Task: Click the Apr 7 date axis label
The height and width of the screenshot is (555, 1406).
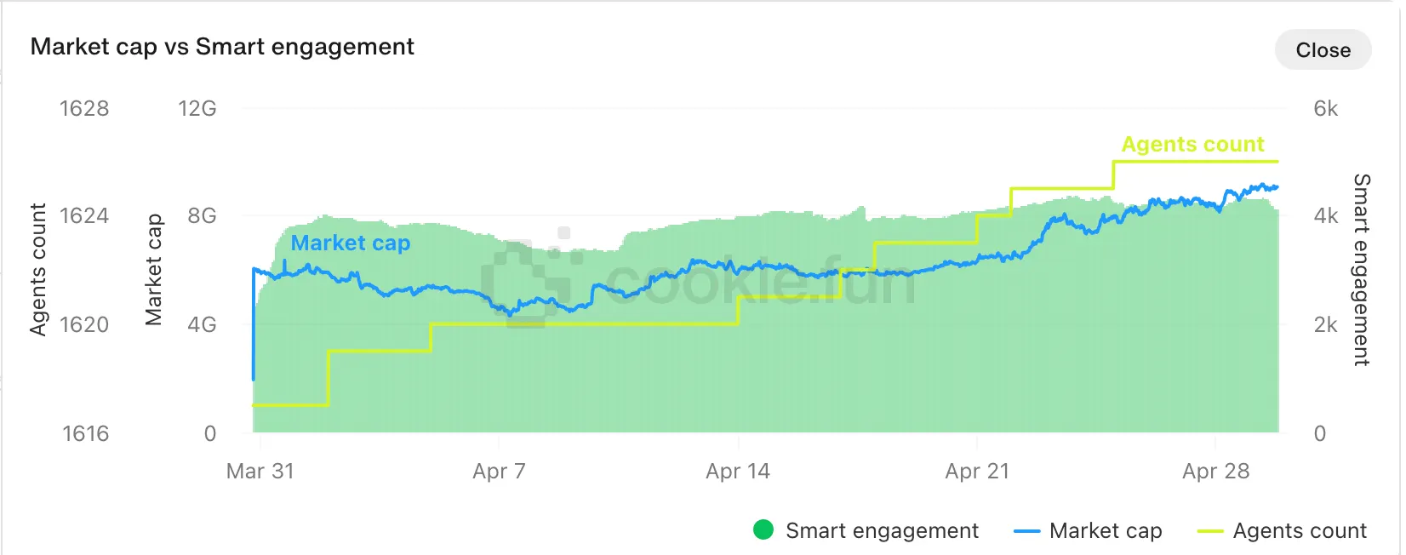Action: point(499,472)
